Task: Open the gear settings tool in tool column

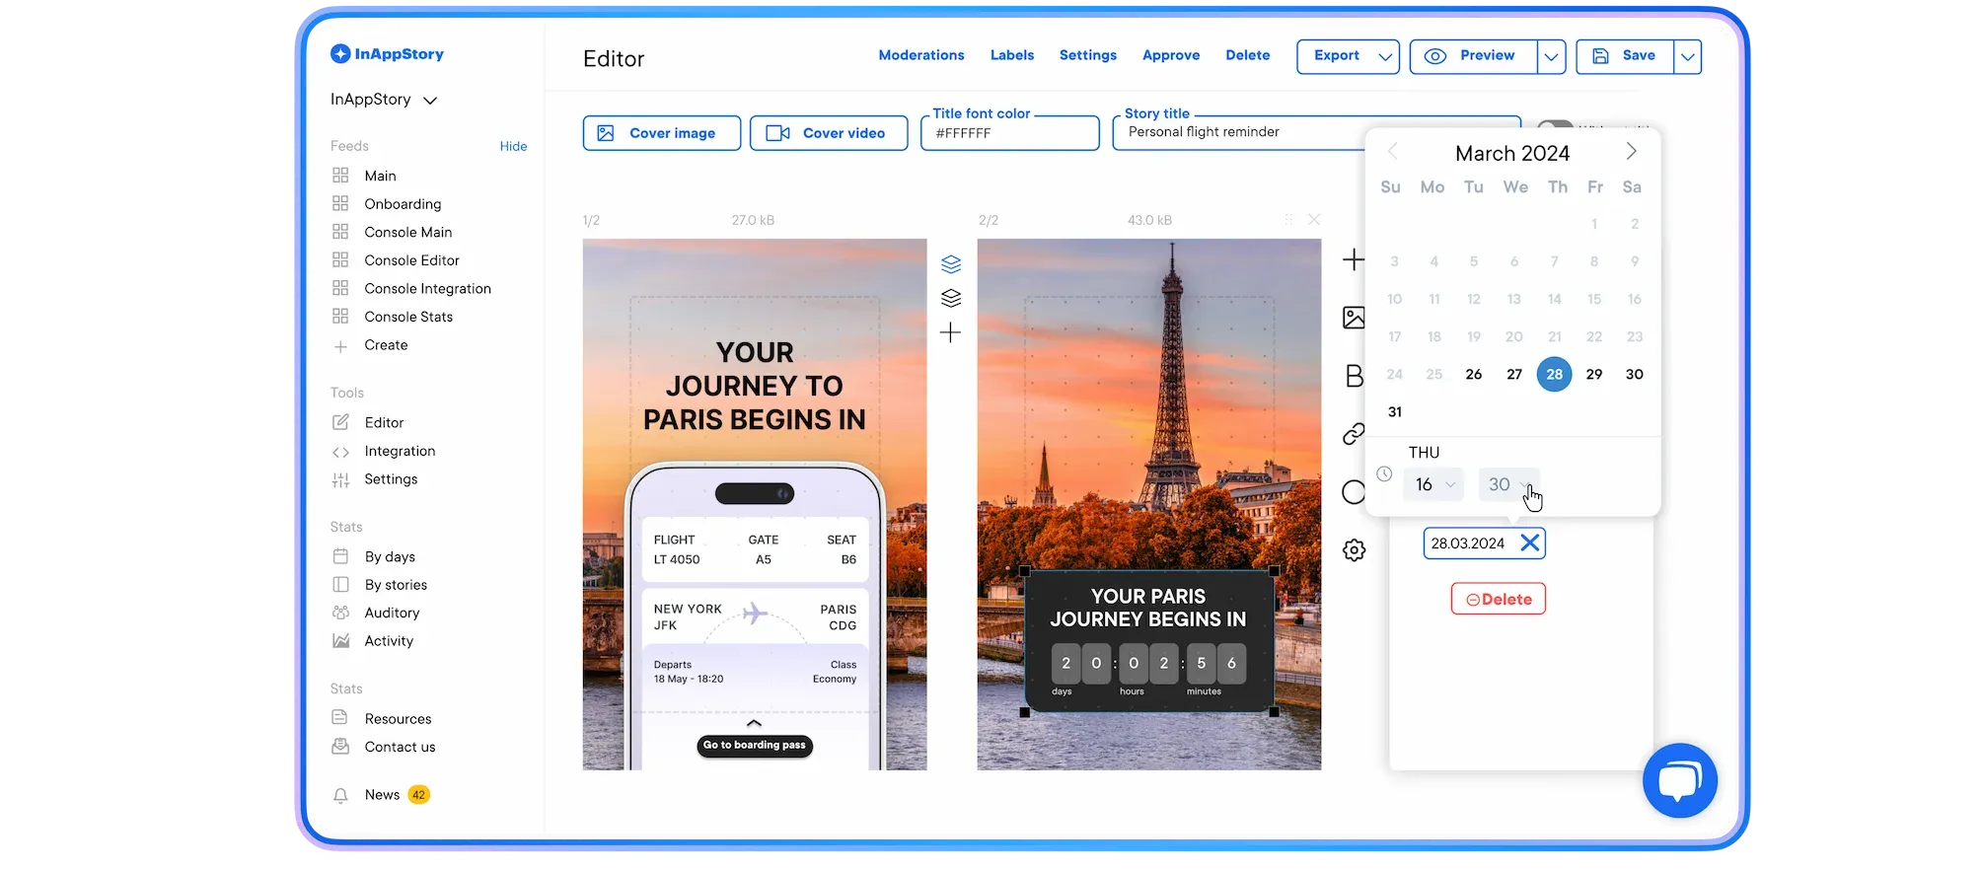Action: coord(1354,550)
